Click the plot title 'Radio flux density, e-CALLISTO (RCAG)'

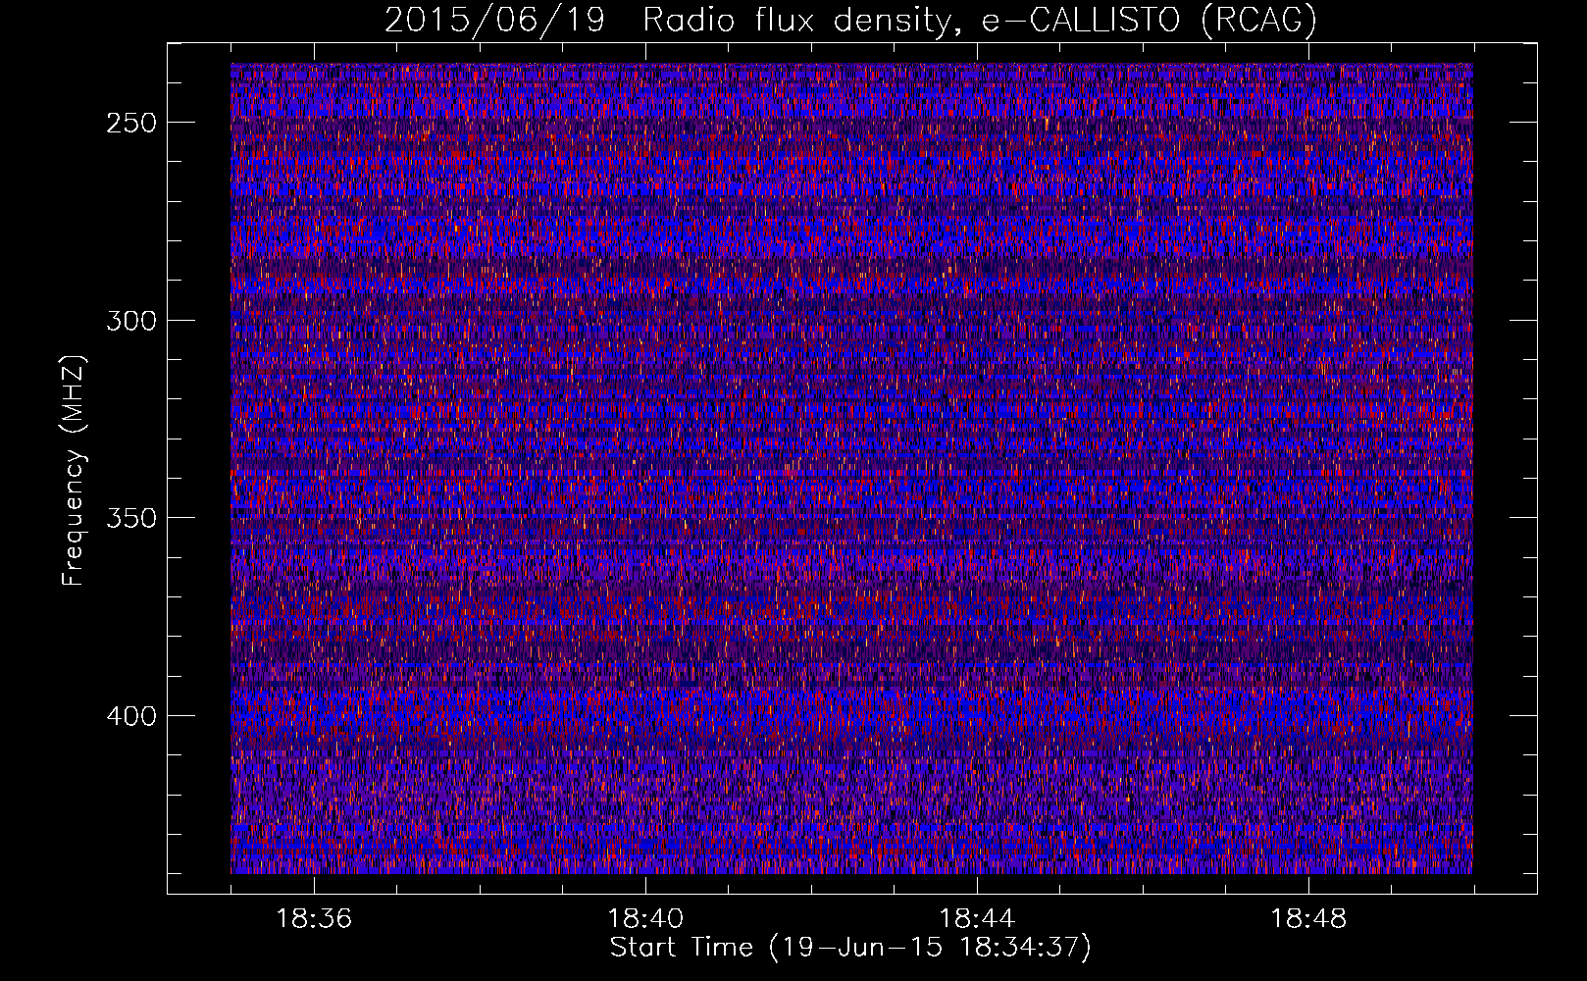[x=979, y=20]
